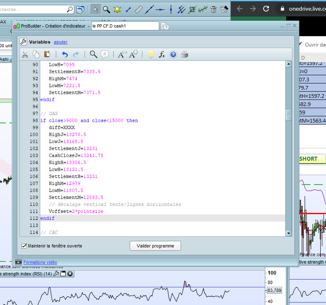Remove the RSI indicator panel

click(x=70, y=274)
